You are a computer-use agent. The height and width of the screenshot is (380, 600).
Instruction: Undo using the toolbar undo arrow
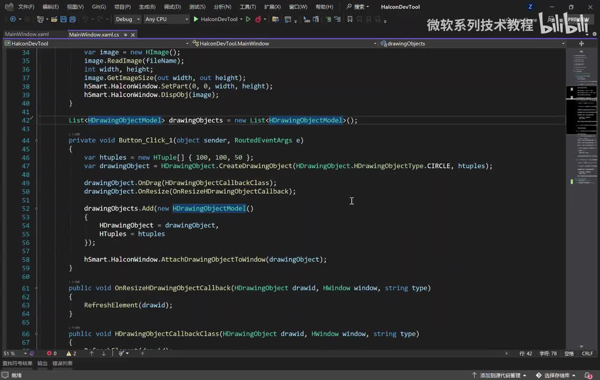pyautogui.click(x=85, y=19)
